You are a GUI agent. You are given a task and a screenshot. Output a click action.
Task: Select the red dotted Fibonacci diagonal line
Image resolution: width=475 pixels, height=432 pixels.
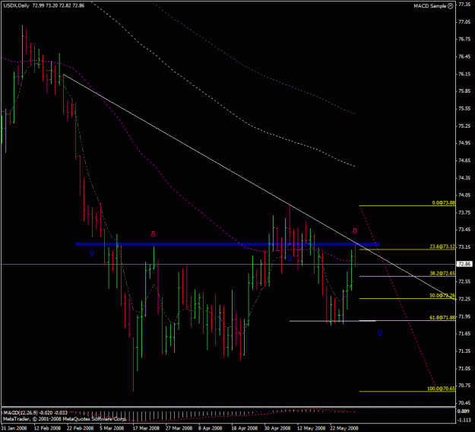pyautogui.click(x=397, y=297)
